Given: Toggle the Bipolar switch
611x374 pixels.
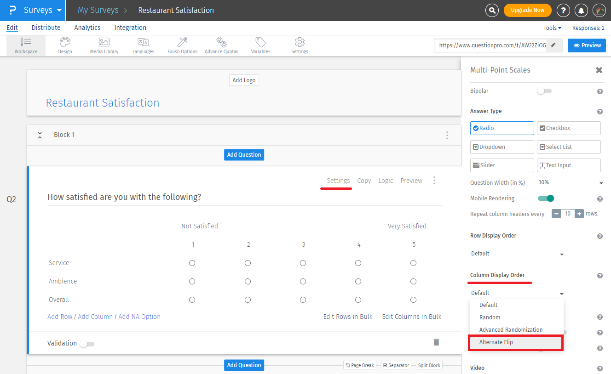Looking at the screenshot, I should coord(544,91).
